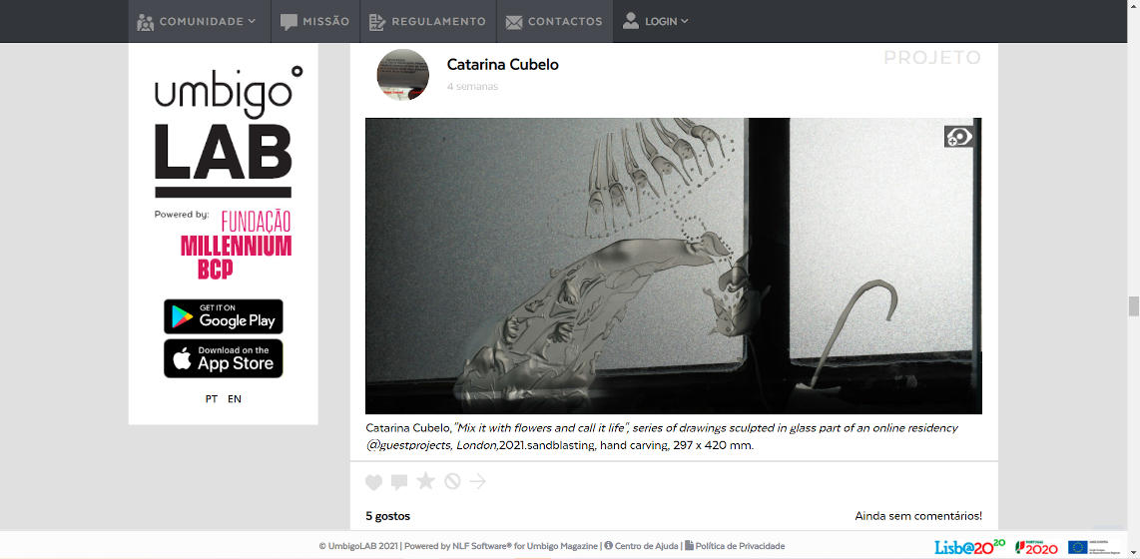This screenshot has height=559, width=1140.
Task: Open the glass drawing artwork image
Action: (x=673, y=267)
